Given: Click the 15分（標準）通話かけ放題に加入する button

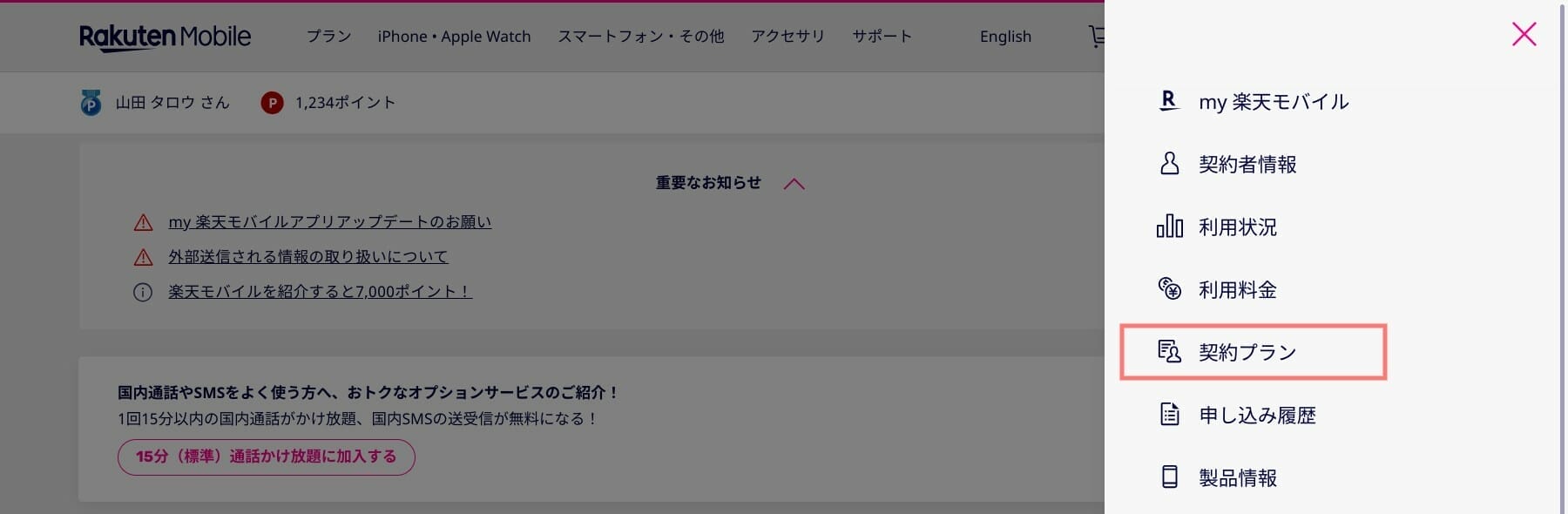Looking at the screenshot, I should click(266, 457).
